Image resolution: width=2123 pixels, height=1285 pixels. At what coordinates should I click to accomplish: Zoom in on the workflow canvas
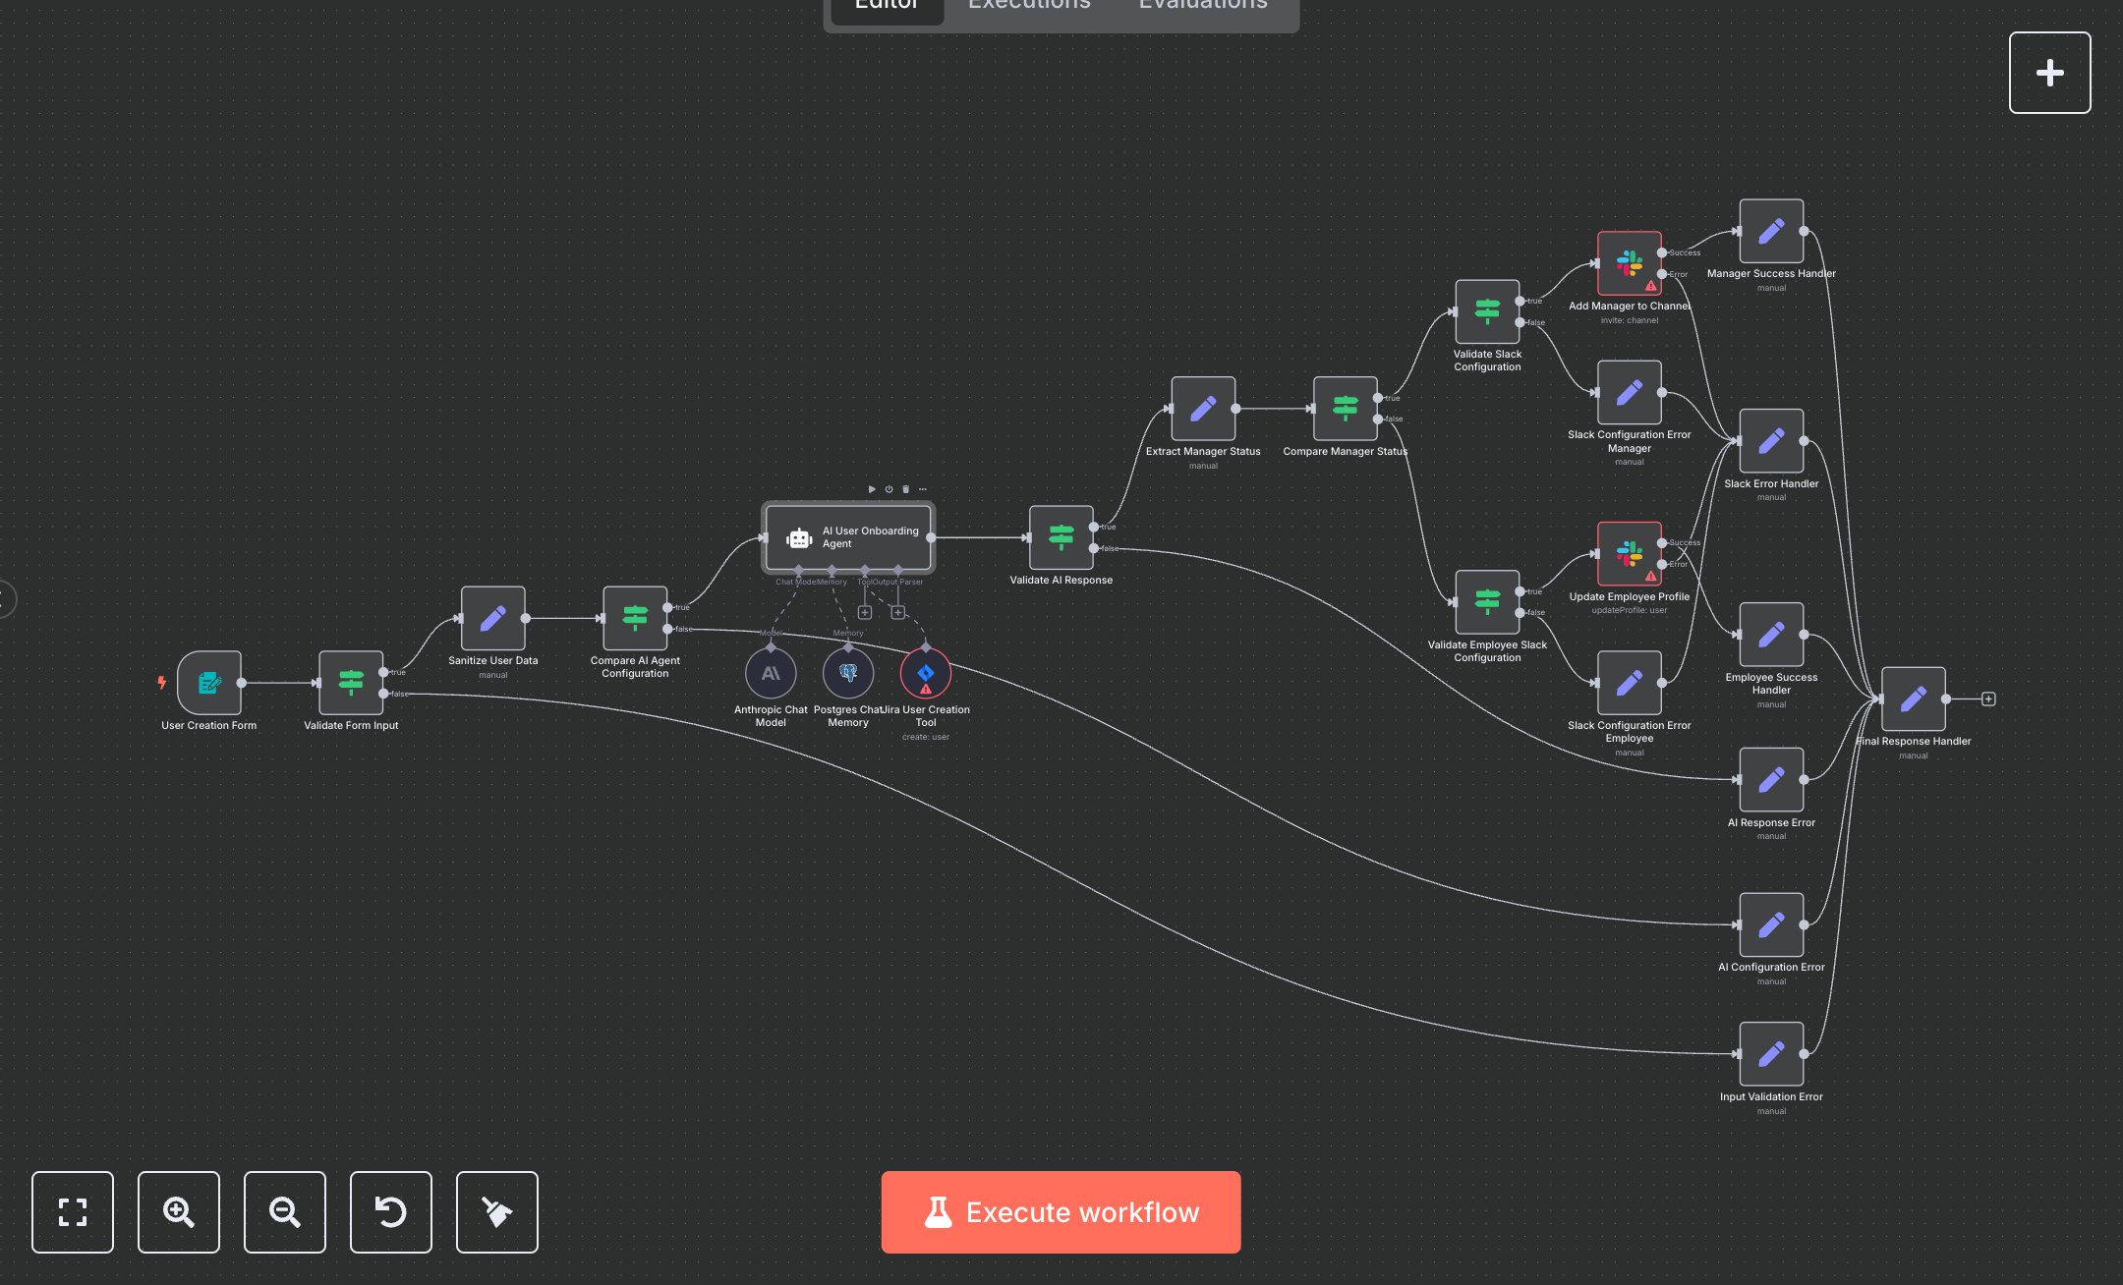point(179,1211)
